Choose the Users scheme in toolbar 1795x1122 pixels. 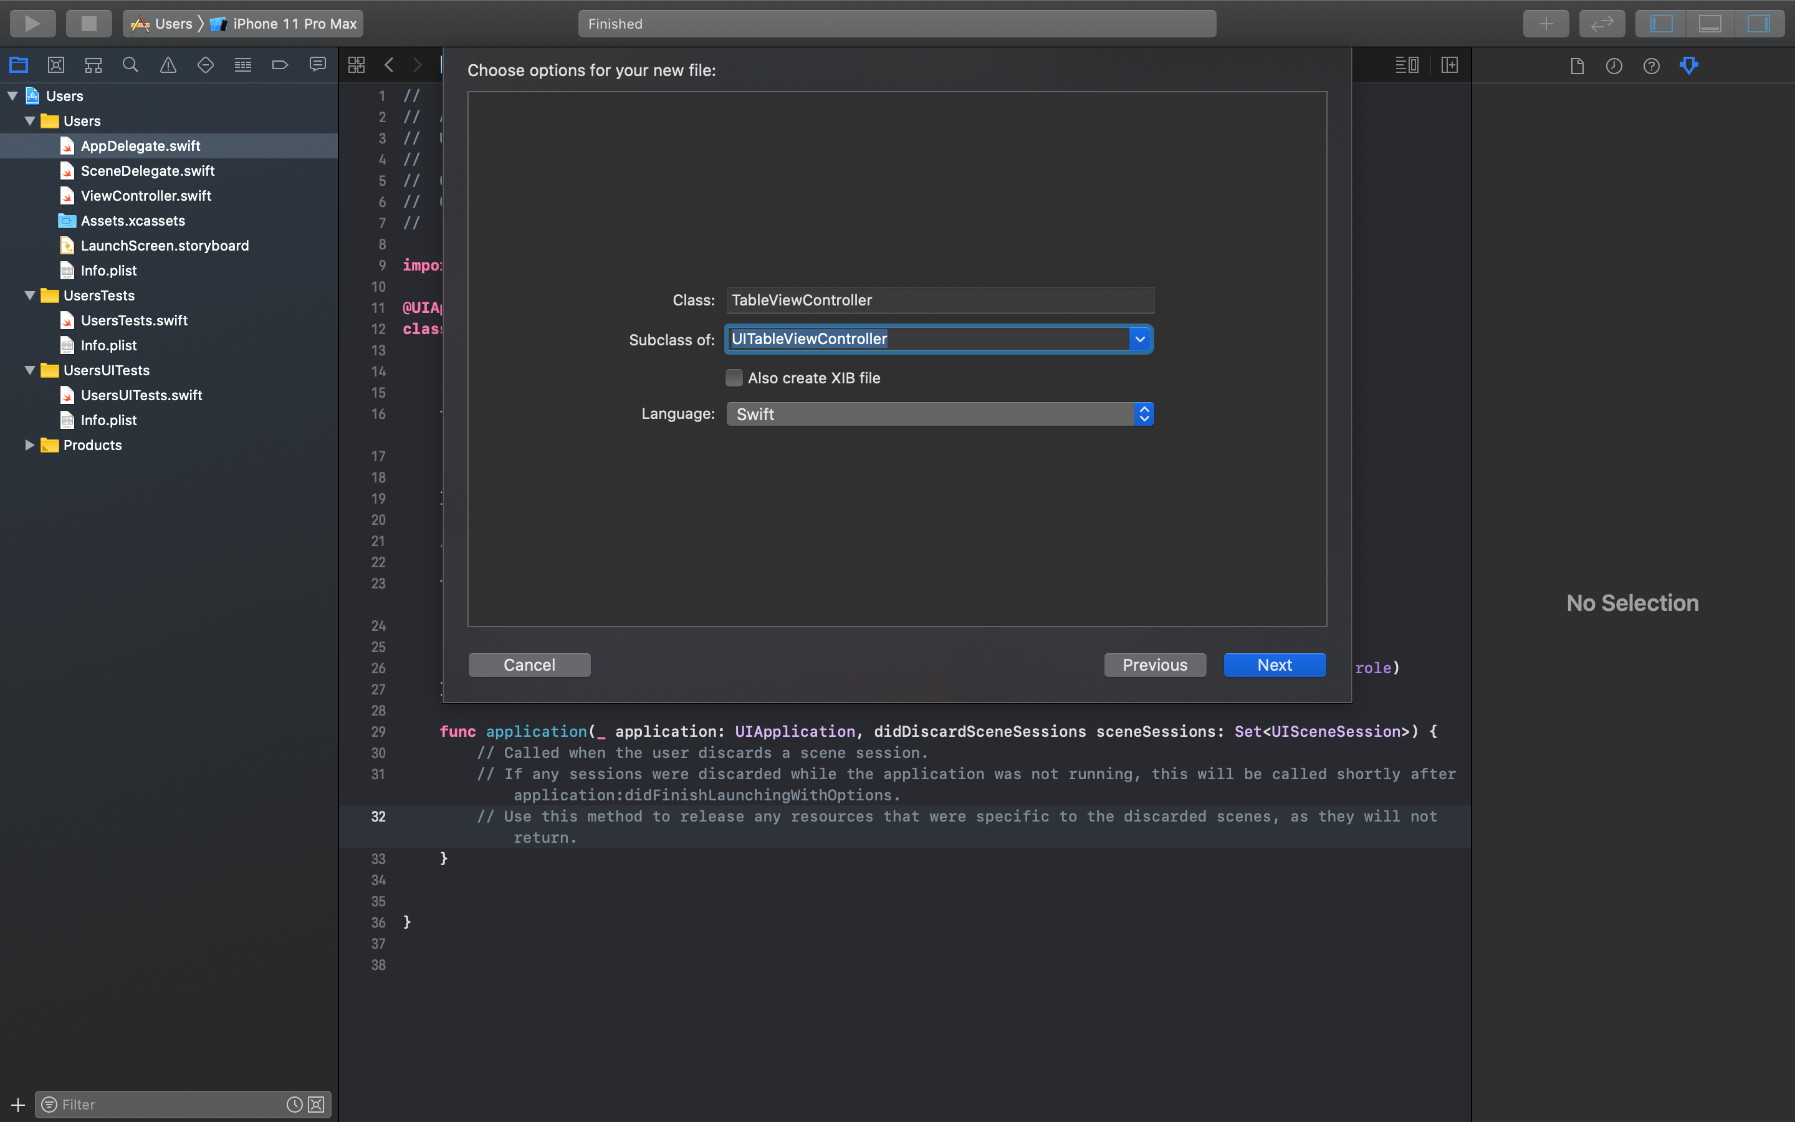(x=161, y=24)
